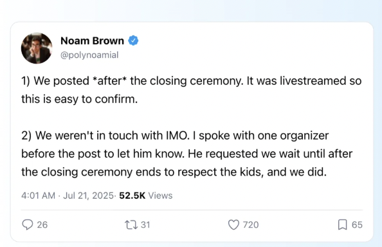
Task: Click the retweet arrows icon
Action: click(x=131, y=225)
